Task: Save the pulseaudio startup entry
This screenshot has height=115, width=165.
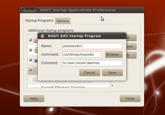Action: (x=112, y=73)
